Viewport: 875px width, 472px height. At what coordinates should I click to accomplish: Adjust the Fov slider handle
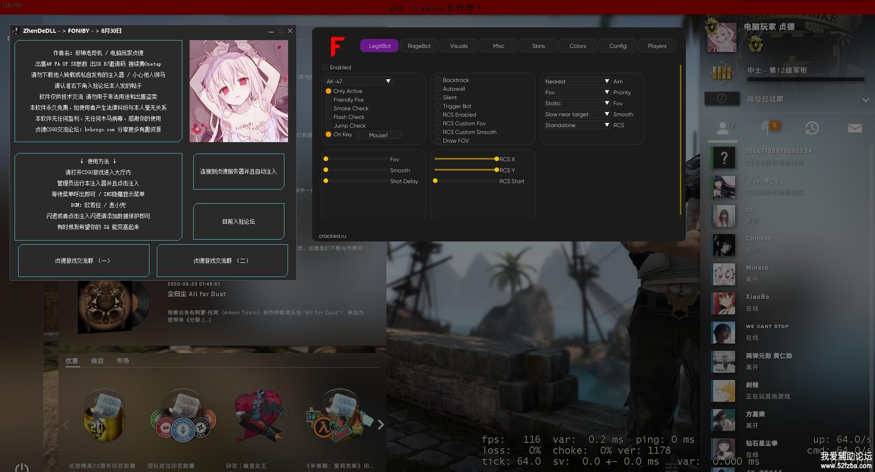click(326, 159)
